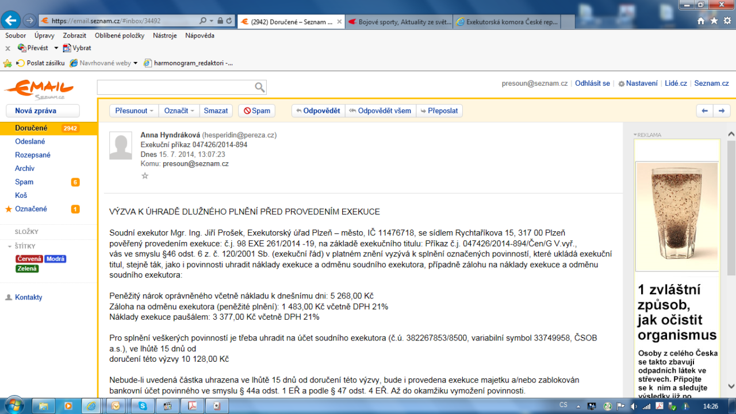Expand the Přesunout dropdown
The image size is (736, 414).
134,111
